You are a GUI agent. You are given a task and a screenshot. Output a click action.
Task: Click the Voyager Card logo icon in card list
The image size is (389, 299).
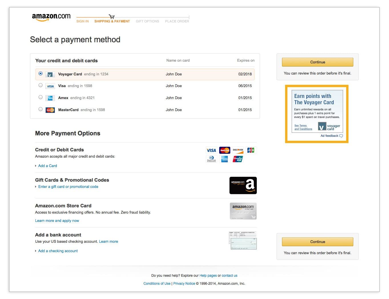(50, 74)
